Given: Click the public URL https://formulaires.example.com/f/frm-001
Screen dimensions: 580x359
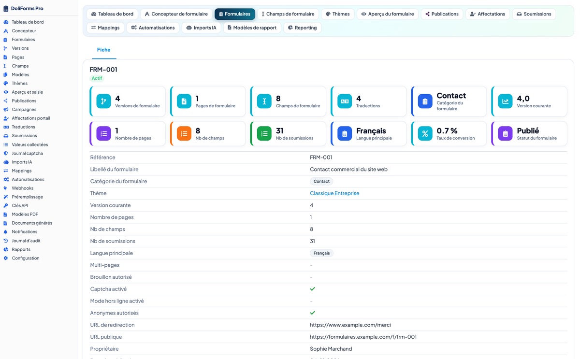Looking at the screenshot, I should [363, 337].
